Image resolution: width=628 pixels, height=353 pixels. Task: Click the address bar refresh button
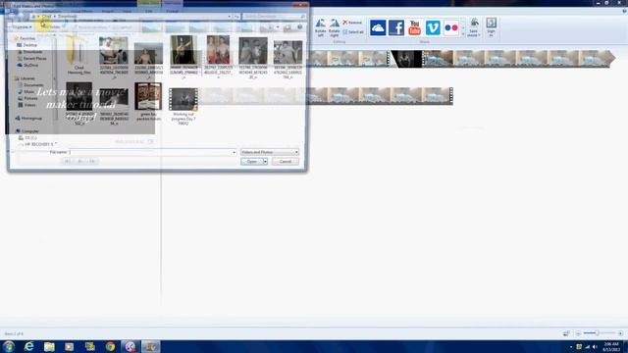236,17
